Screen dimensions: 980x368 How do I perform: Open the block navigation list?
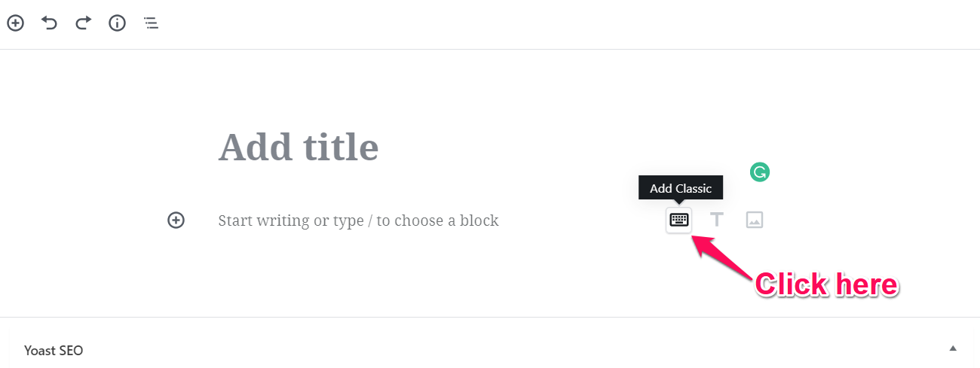coord(152,23)
